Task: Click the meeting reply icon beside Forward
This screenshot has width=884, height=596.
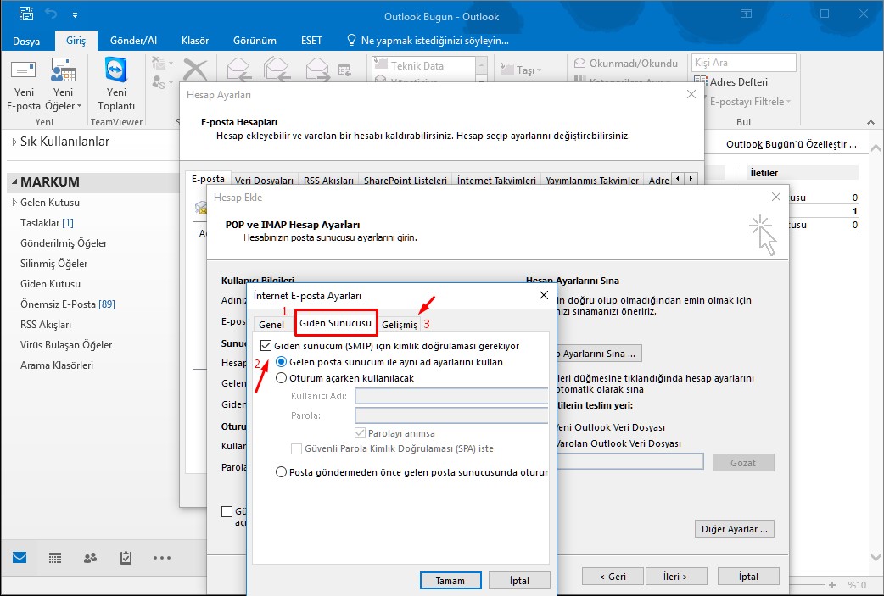Action: coord(344,70)
